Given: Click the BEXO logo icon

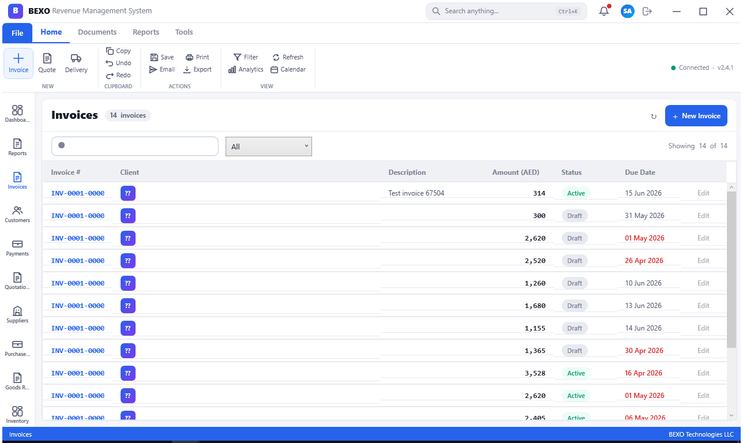Looking at the screenshot, I should (x=16, y=11).
